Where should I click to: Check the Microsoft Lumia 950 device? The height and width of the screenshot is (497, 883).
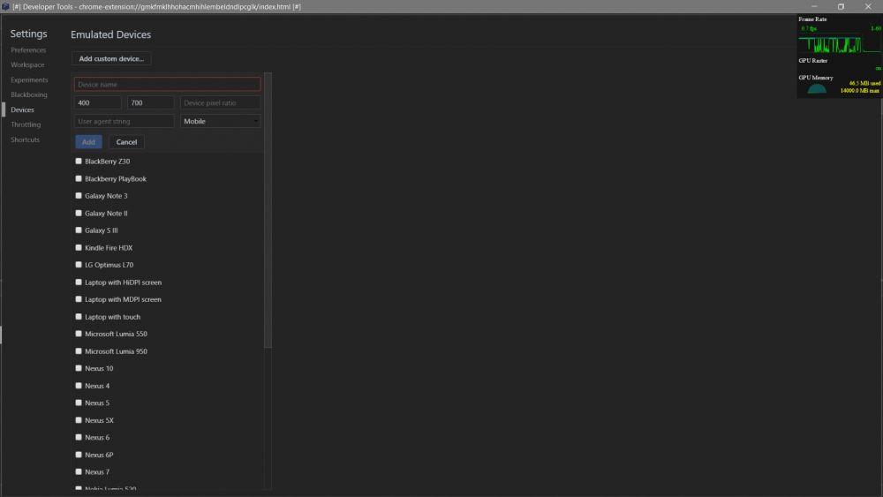click(x=79, y=351)
